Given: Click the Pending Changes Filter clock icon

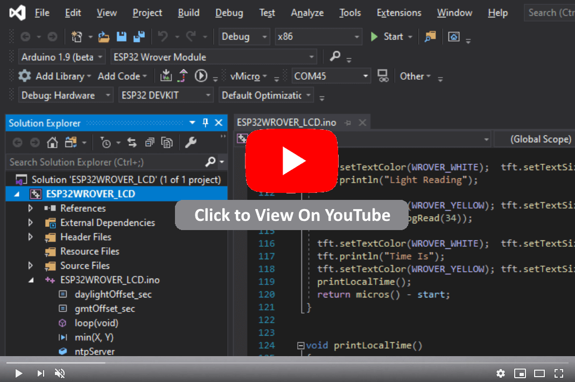Looking at the screenshot, I should pyautogui.click(x=106, y=142).
